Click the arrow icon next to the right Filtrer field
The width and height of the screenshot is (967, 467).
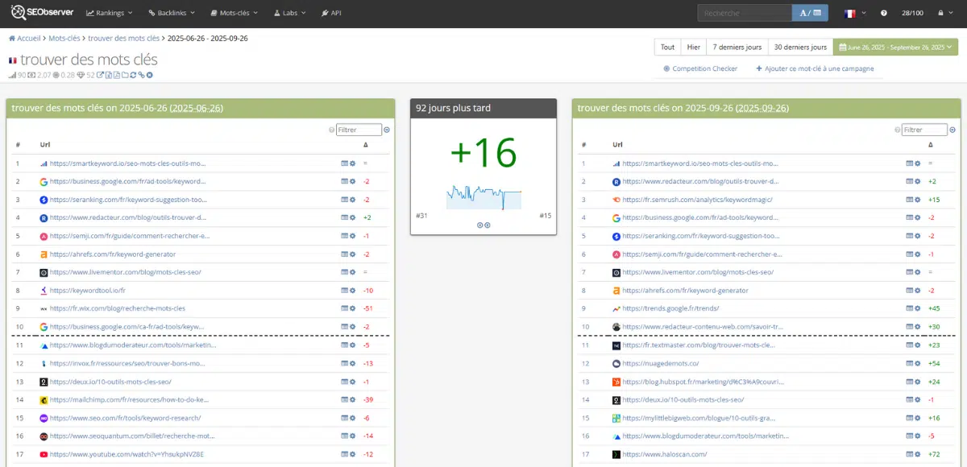click(x=952, y=130)
